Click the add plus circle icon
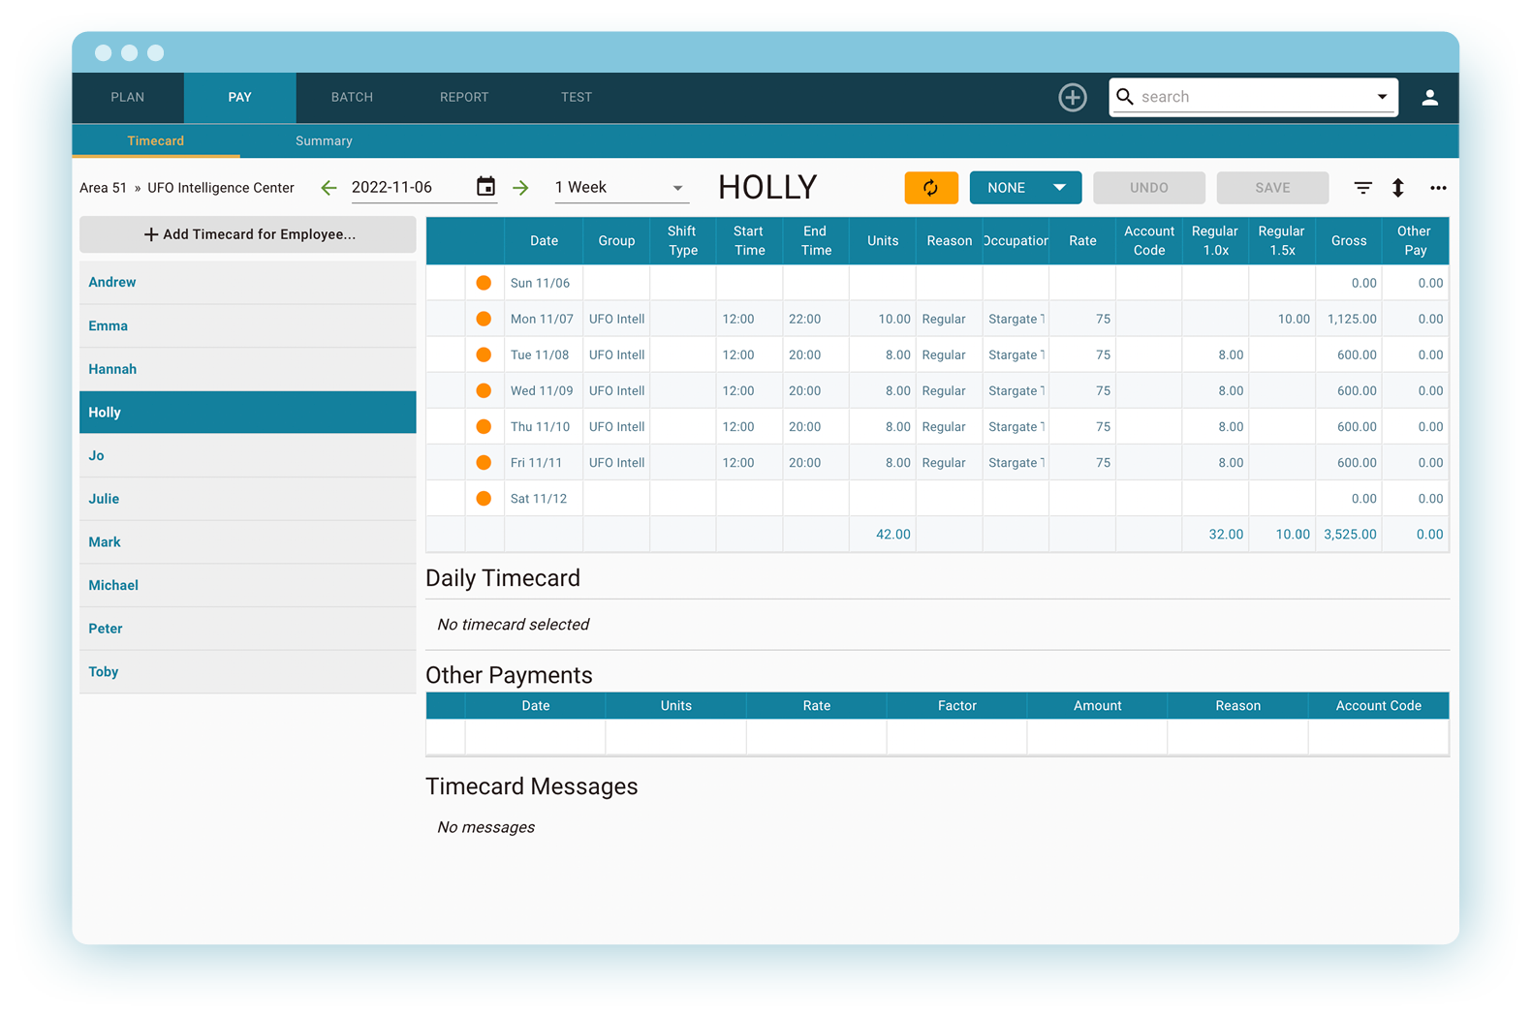The height and width of the screenshot is (1016, 1532). (x=1072, y=98)
